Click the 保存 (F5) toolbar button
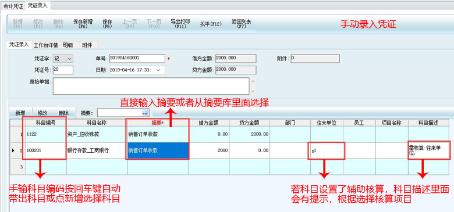Screen dimensions: 454x212 coord(107,24)
